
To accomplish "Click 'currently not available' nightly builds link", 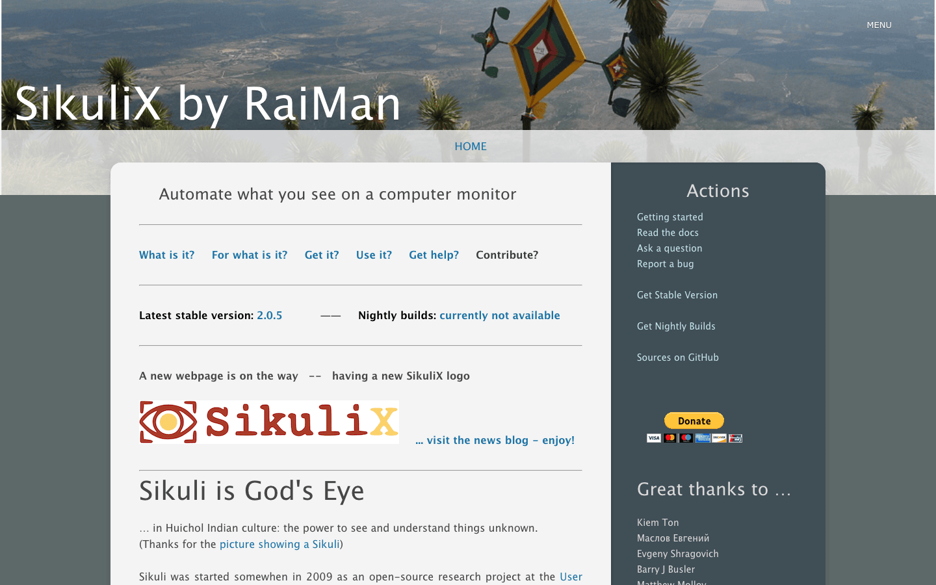I will pyautogui.click(x=500, y=315).
